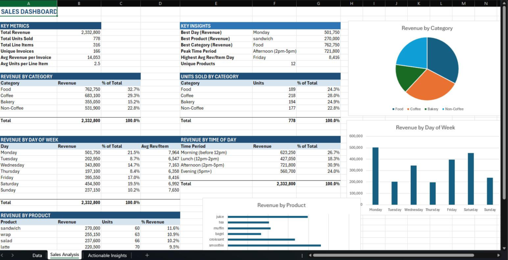Open the Actionable Insights sheet tab
This screenshot has height=260, width=508.
(107, 255)
